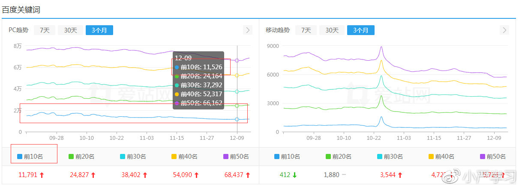Select the PC trend 3个月 tab
This screenshot has height=189, width=522.
(99, 30)
